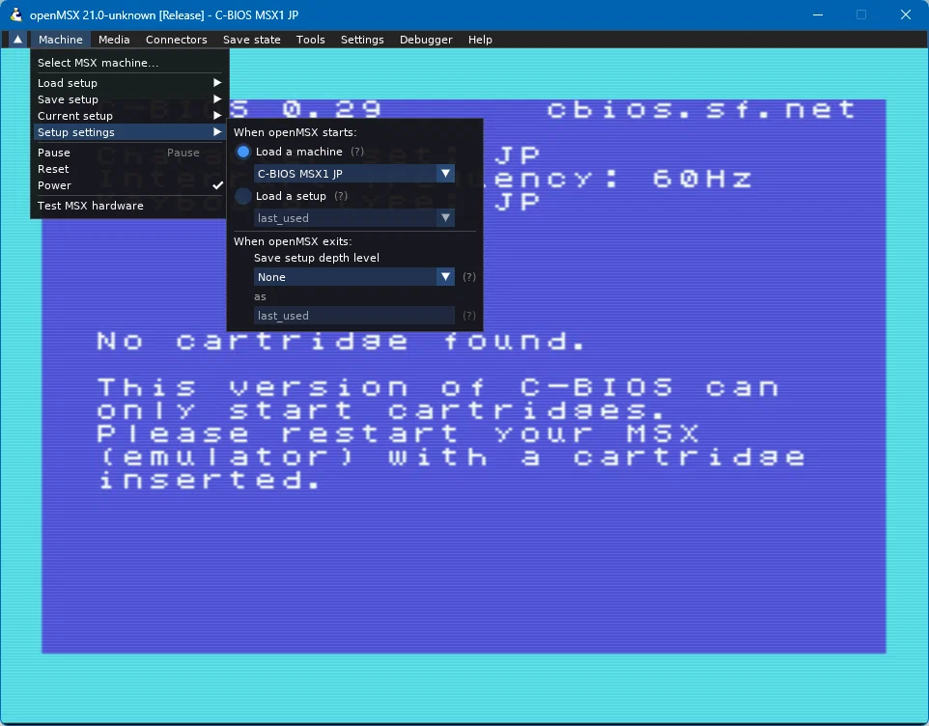This screenshot has height=726, width=929.
Task: Click Pause in the Machine menu
Action: 129,153
